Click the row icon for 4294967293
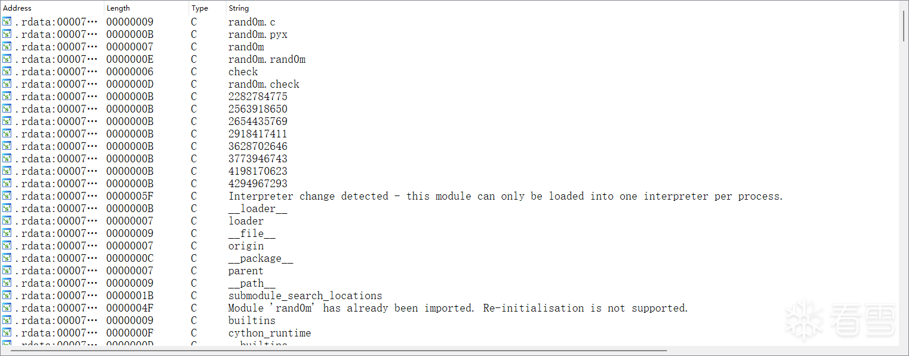 [7, 184]
